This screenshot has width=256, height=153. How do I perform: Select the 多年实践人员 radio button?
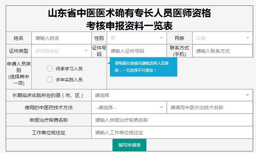click(50, 79)
